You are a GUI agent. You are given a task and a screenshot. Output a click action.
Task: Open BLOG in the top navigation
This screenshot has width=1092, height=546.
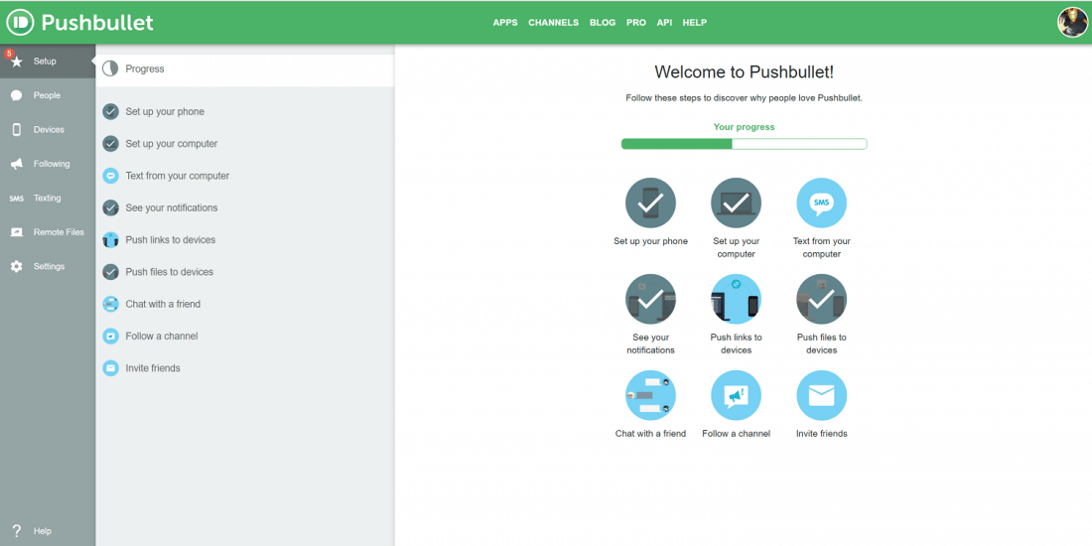(x=603, y=22)
